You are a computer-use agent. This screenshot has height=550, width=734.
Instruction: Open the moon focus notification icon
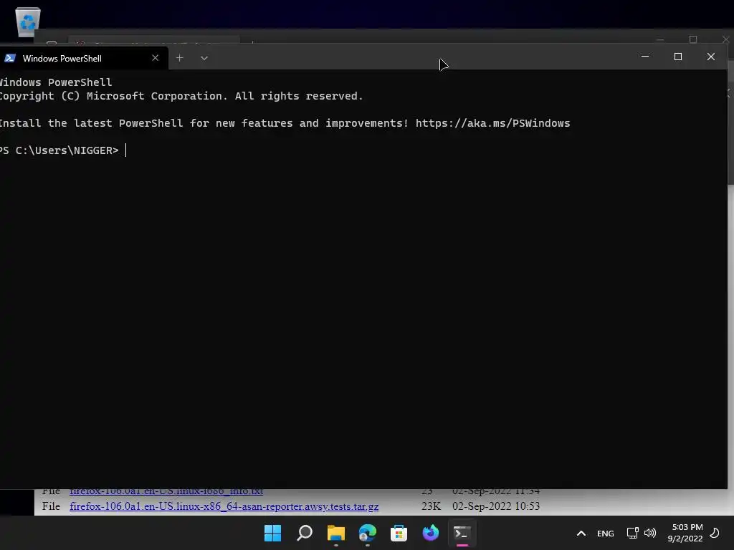[715, 533]
